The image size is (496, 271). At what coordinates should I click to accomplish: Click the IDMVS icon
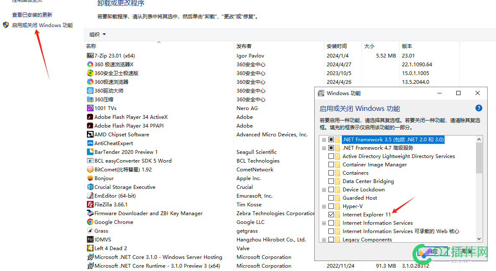click(90, 239)
